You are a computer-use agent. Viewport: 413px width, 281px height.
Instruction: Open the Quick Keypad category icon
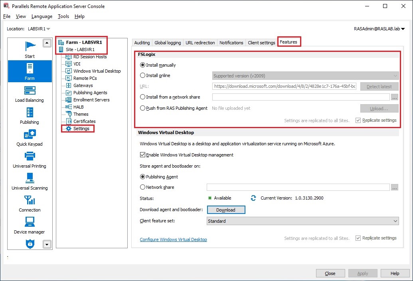[30, 134]
